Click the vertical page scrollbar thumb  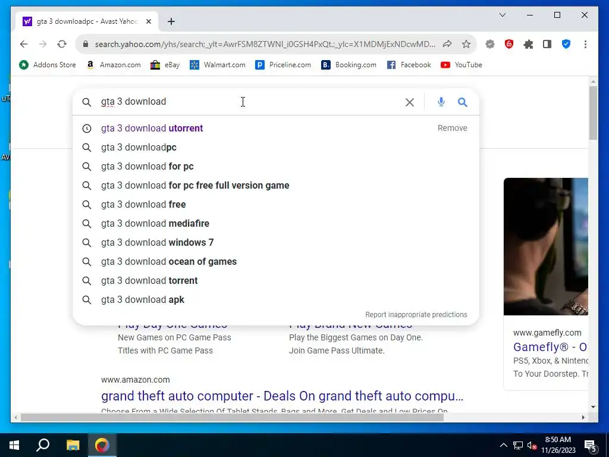(x=593, y=112)
